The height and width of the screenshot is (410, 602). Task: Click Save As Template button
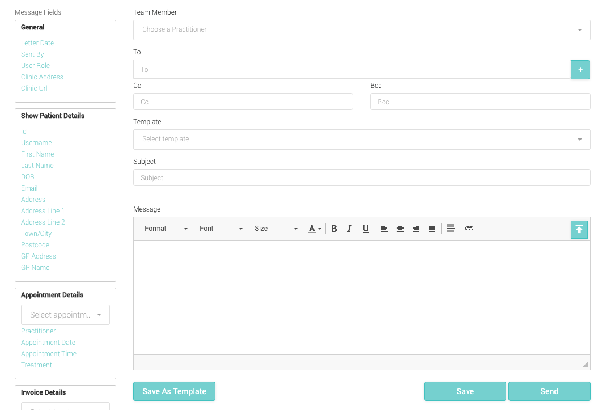click(x=174, y=391)
